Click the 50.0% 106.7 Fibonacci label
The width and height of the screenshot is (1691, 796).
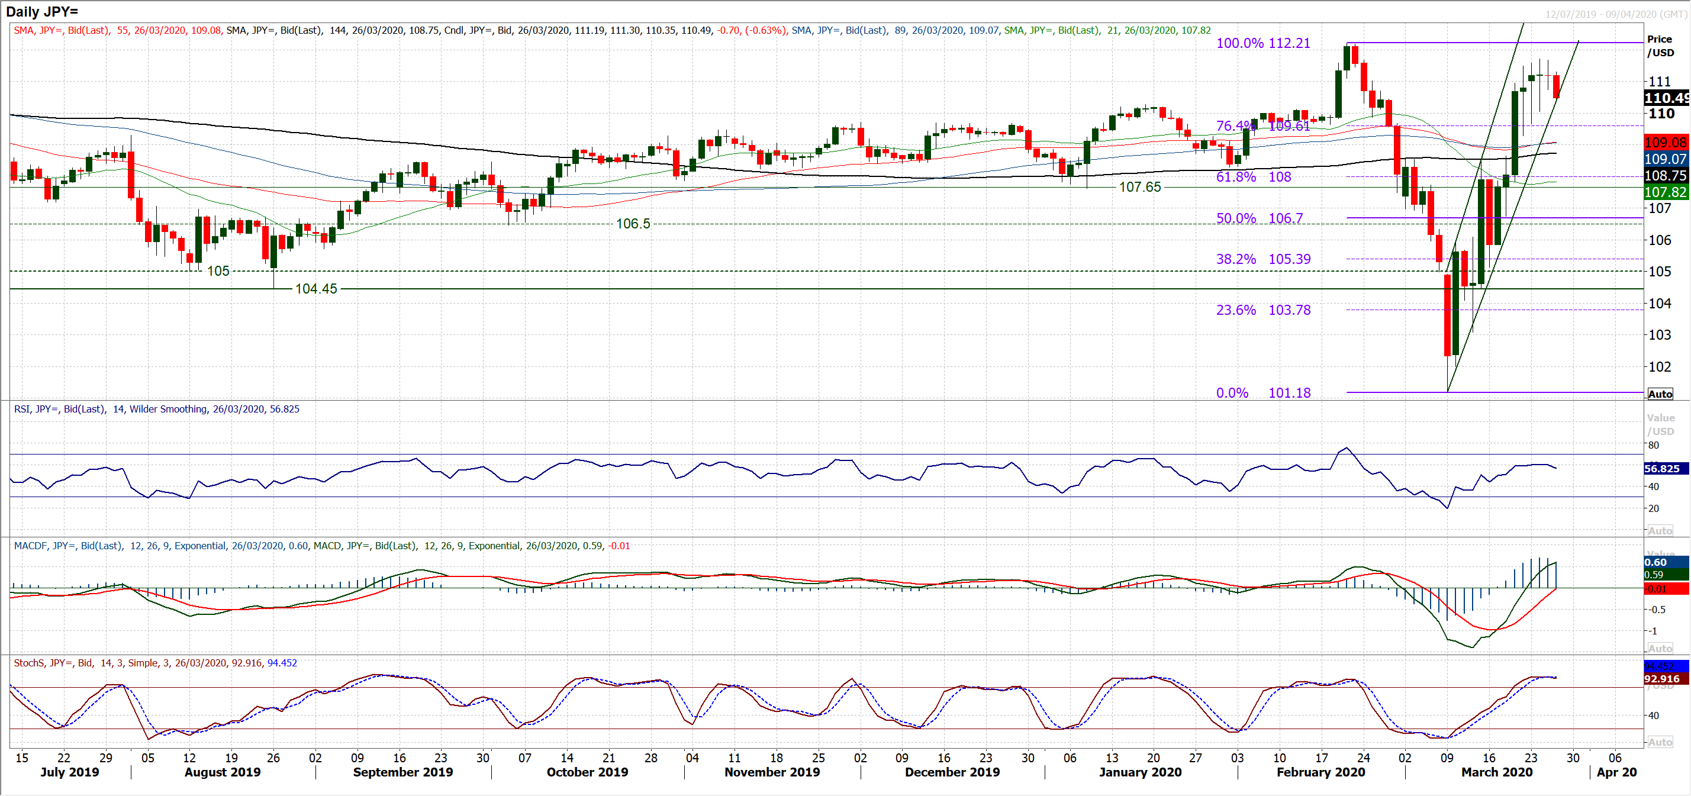[1259, 218]
